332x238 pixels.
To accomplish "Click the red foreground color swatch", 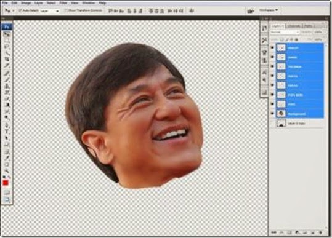I will pos(6,183).
